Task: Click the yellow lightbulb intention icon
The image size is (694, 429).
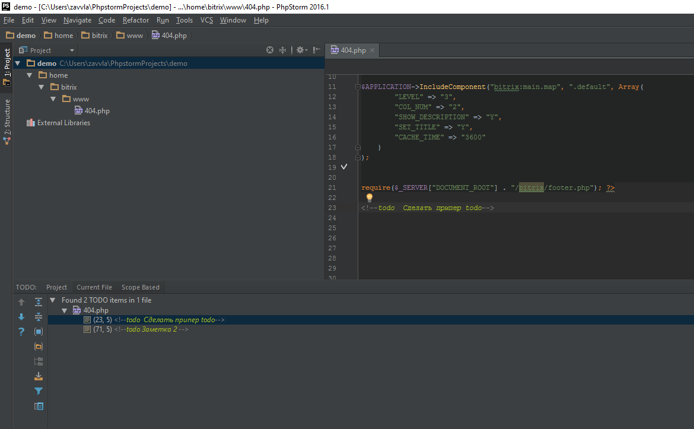Action: click(369, 198)
